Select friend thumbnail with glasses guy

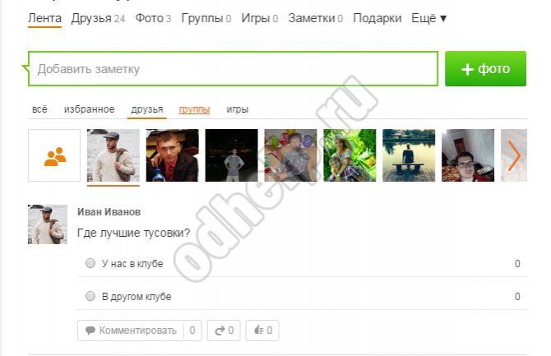pos(468,155)
